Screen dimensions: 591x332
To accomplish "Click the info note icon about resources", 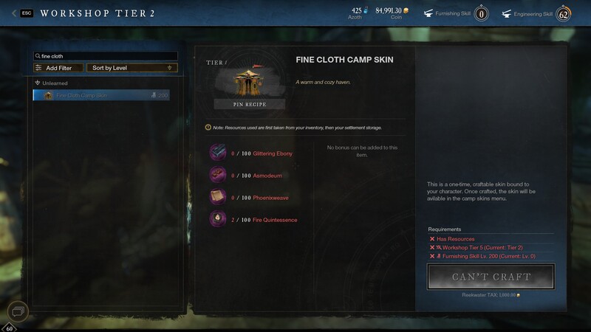I will 208,127.
